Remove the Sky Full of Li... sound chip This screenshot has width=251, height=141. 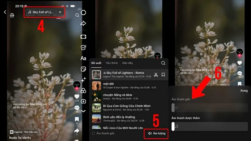point(60,12)
